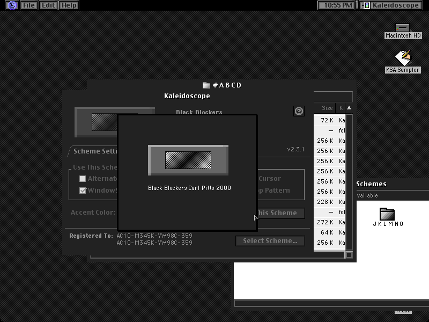Click the text Black Blockers Carl Pitts 2000
429x322 pixels.
coord(189,188)
